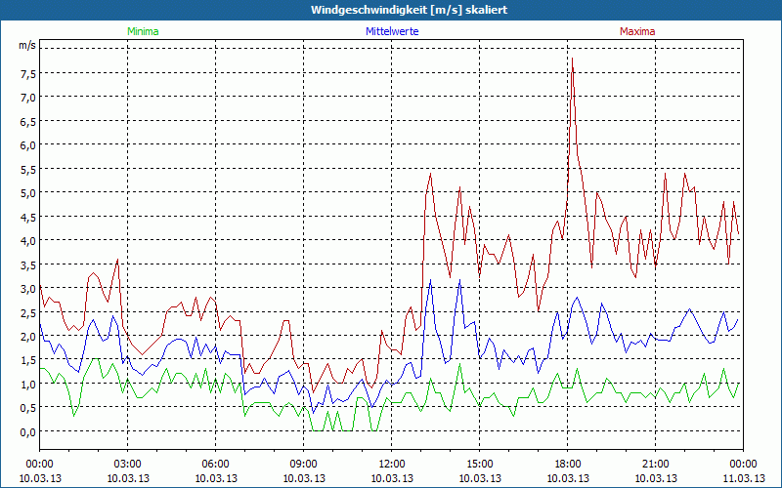Image resolution: width=782 pixels, height=488 pixels.
Task: Click the y-axis value 2,0
Action: pos(28,337)
